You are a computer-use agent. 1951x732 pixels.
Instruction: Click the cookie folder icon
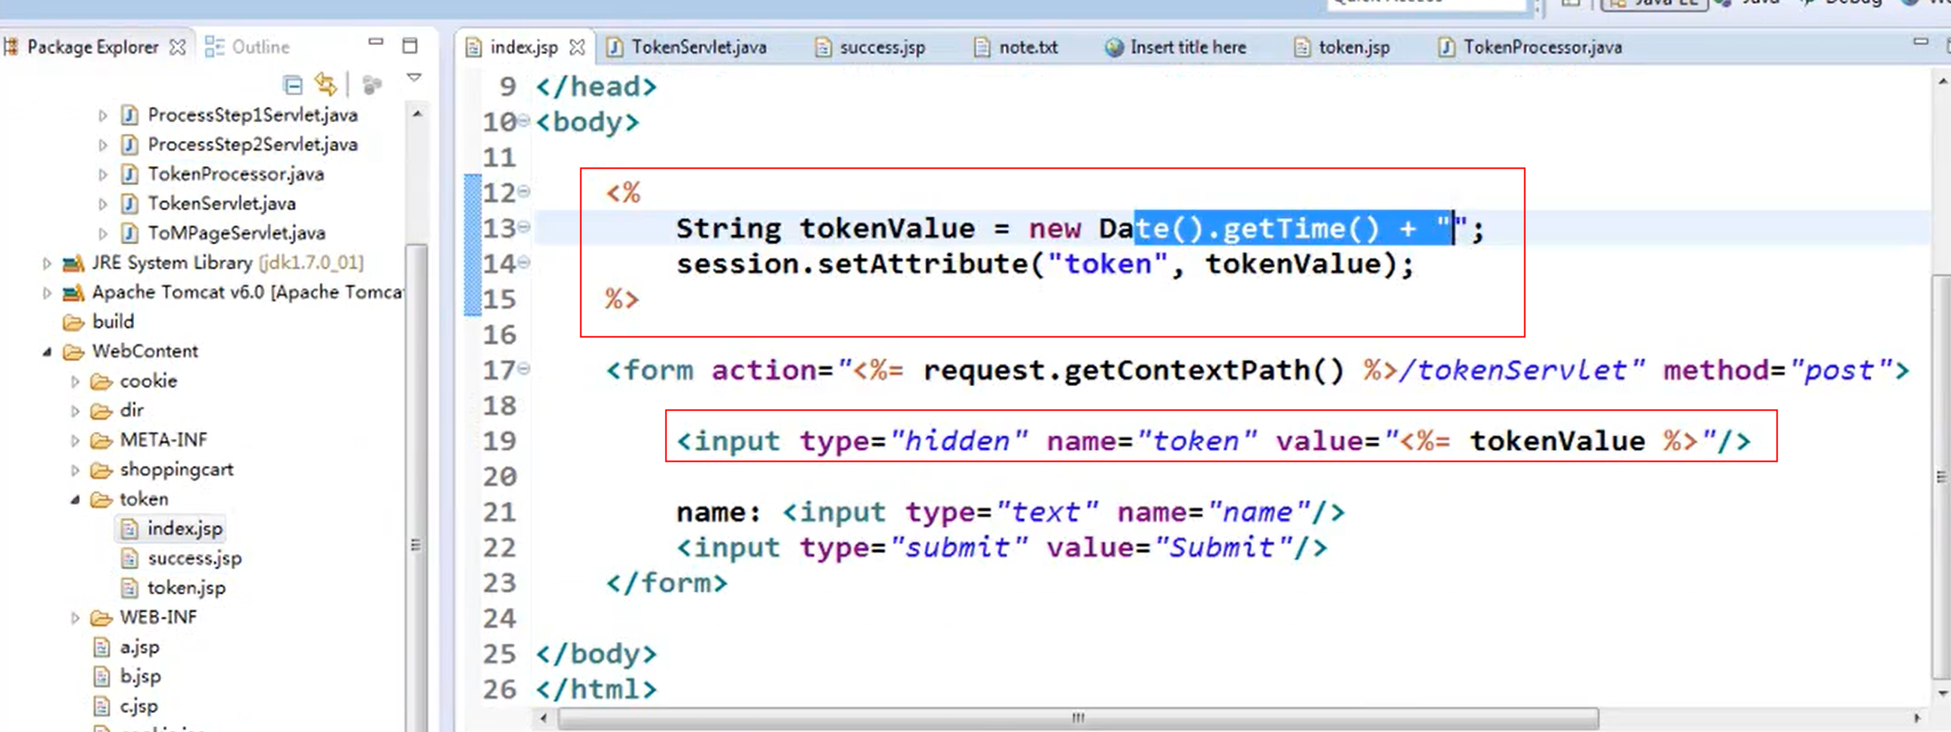pos(101,381)
